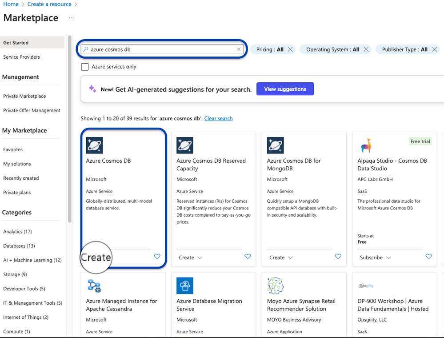The image size is (444, 338).
Task: Open Create dropdown for Reserved Capacity
Action: point(191,258)
